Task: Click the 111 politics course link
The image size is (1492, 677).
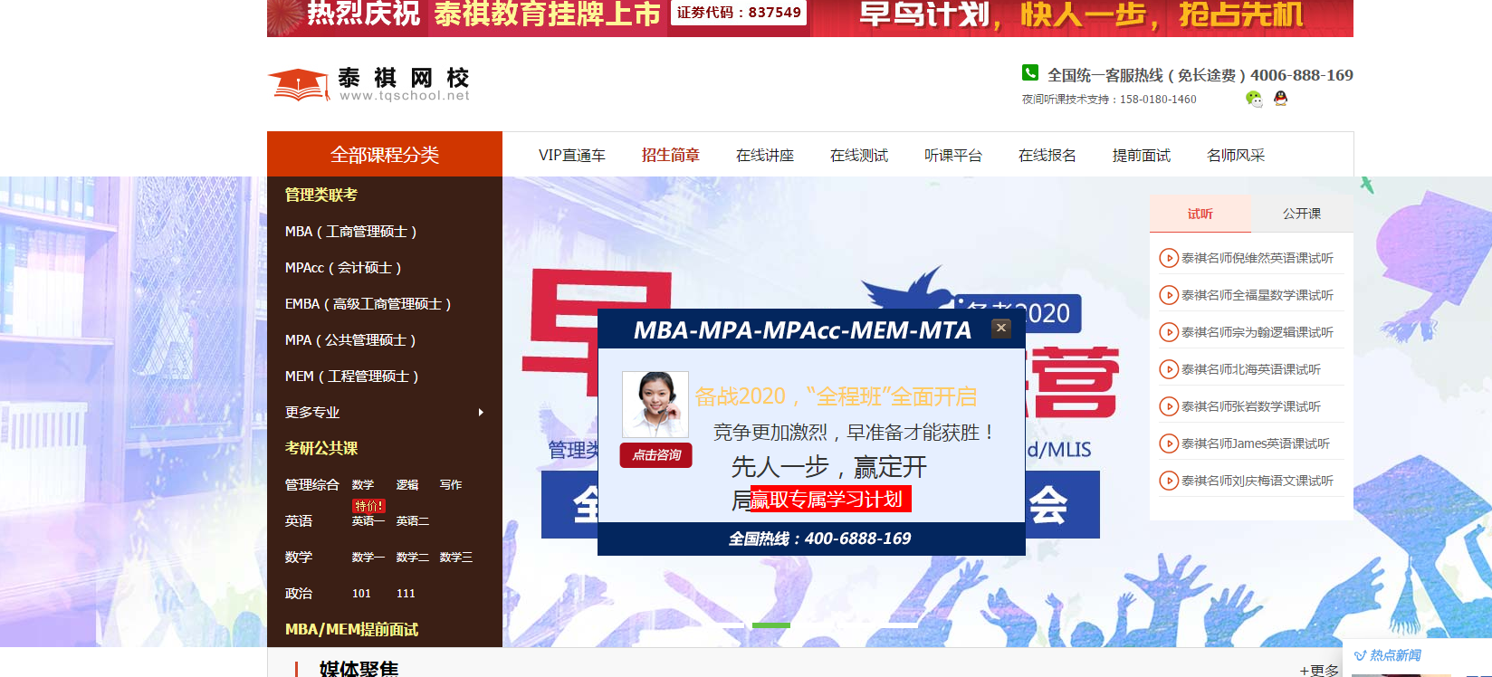Action: pos(406,594)
